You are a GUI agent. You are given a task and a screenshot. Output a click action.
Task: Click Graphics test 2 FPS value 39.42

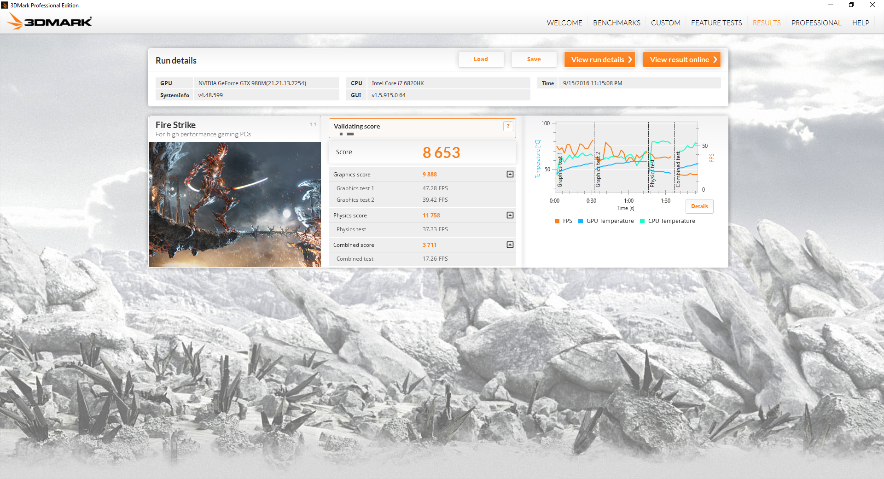coord(435,200)
